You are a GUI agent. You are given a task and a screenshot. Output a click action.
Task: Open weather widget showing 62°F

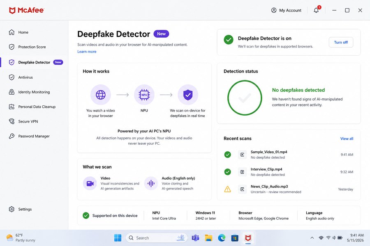(x=21, y=238)
